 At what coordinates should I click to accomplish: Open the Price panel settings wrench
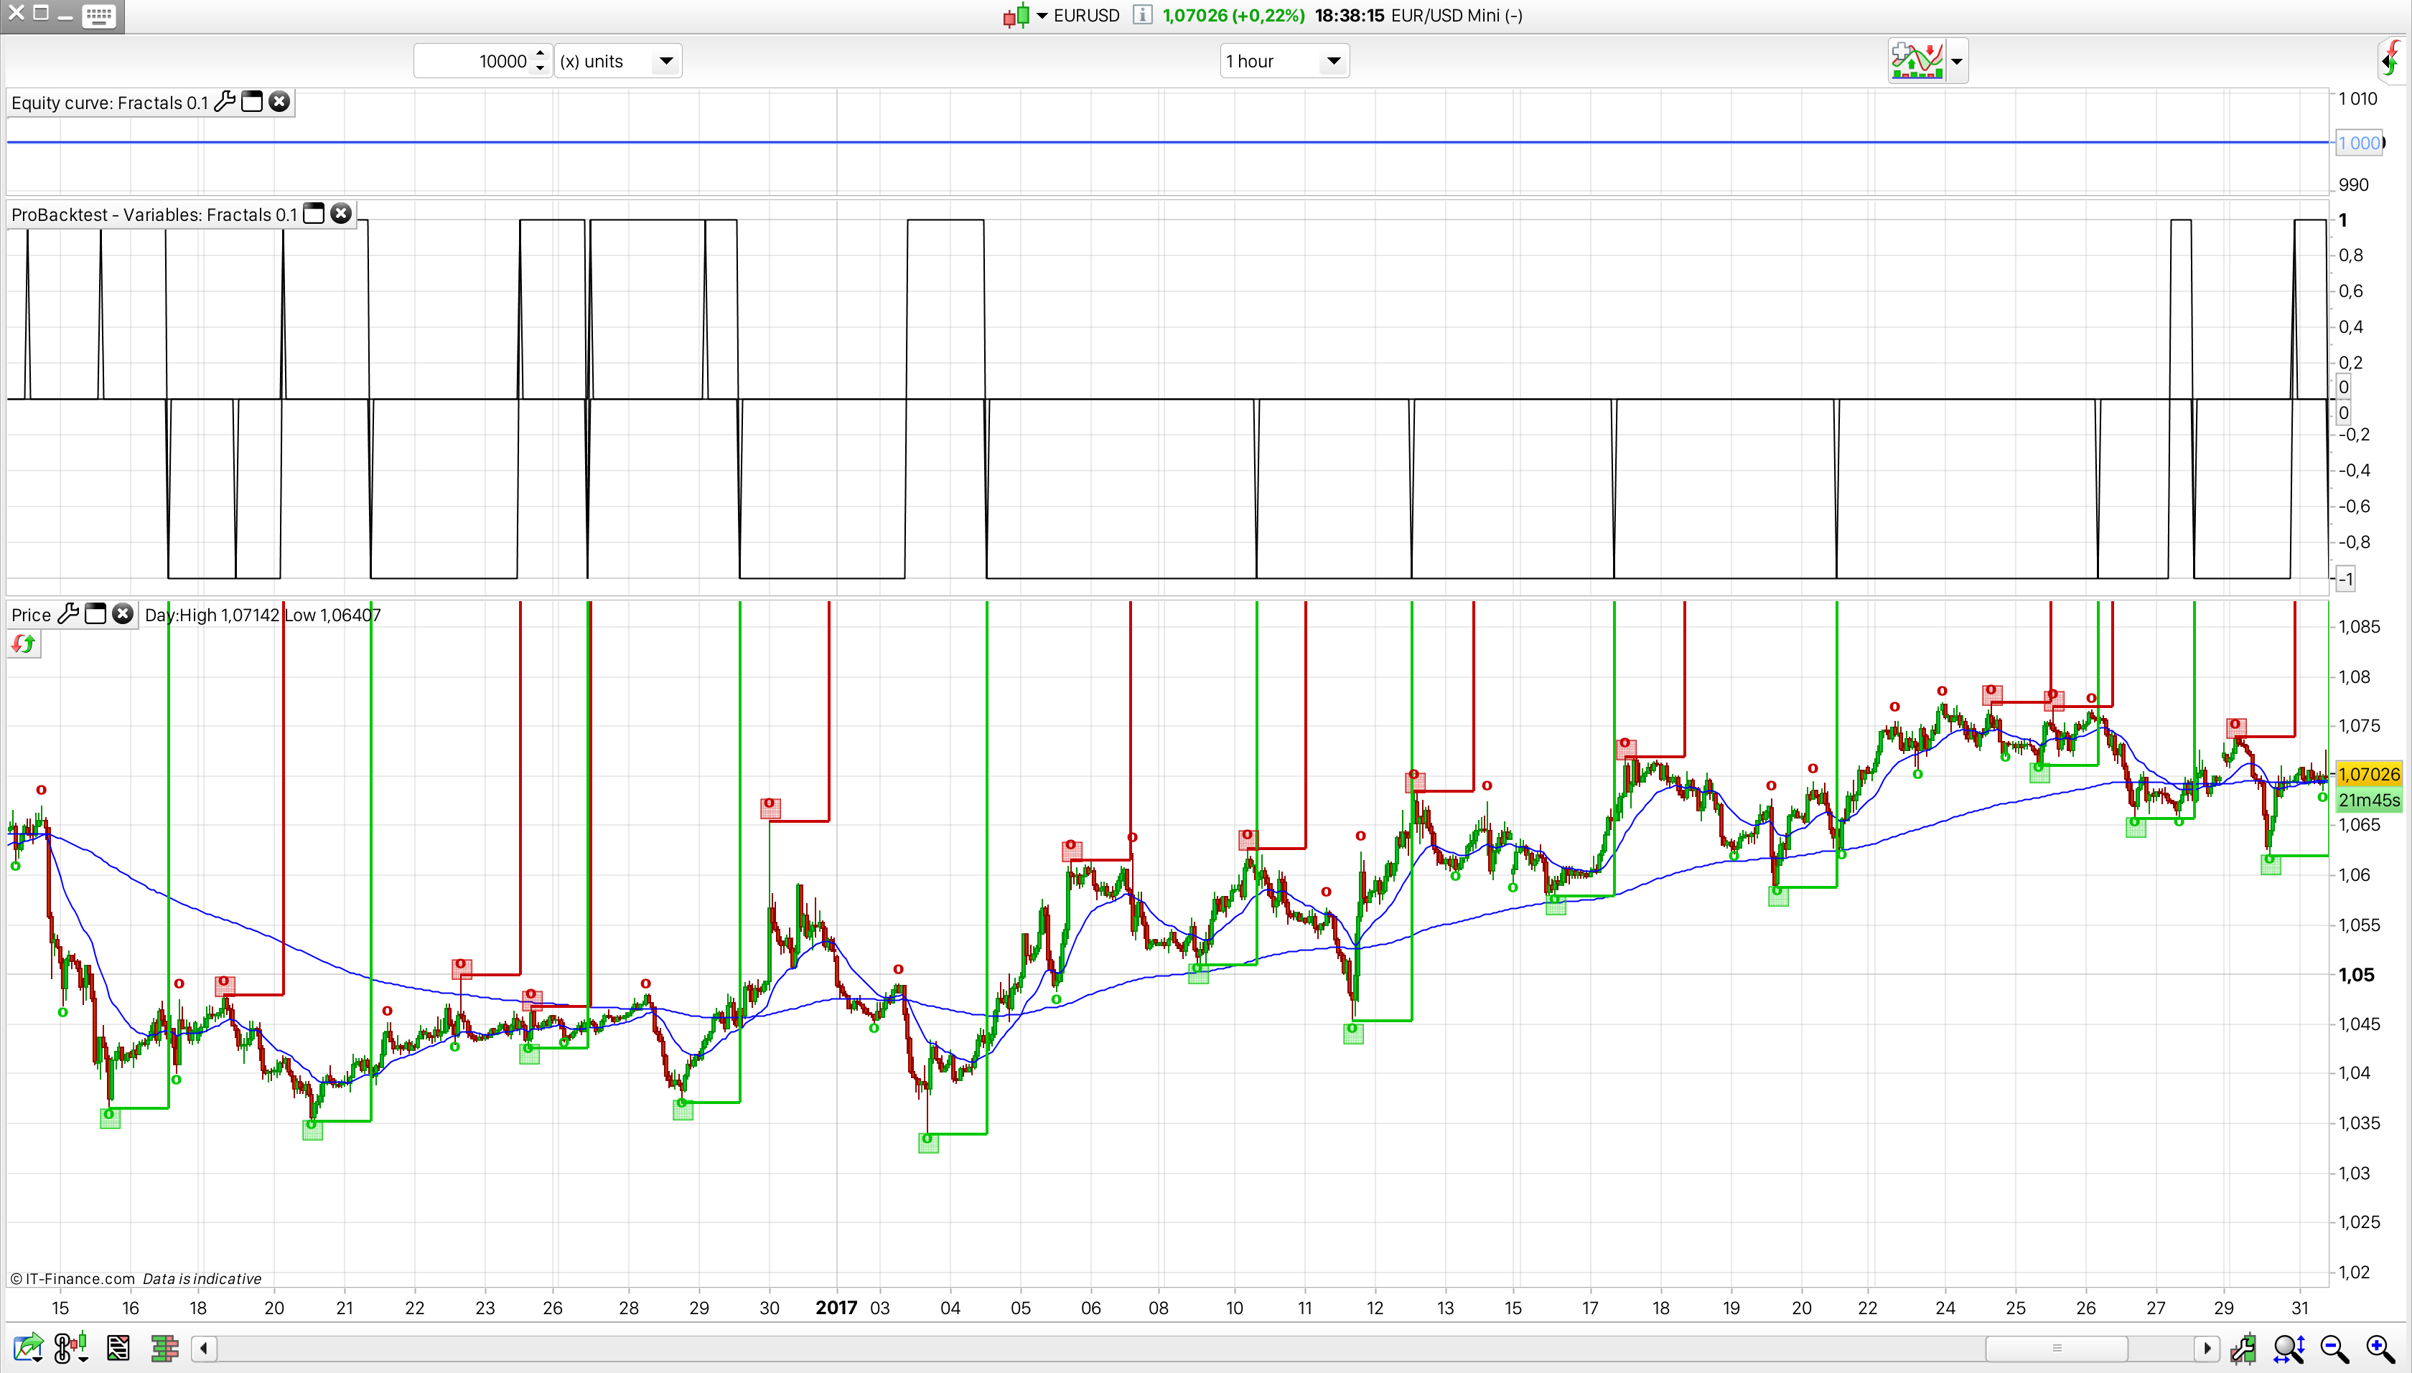coord(68,615)
